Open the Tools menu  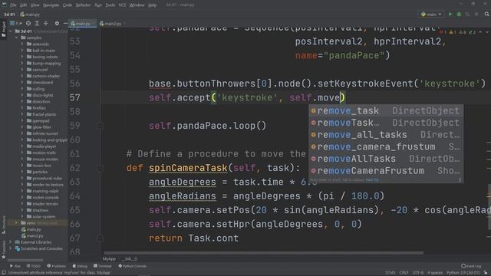[110, 5]
